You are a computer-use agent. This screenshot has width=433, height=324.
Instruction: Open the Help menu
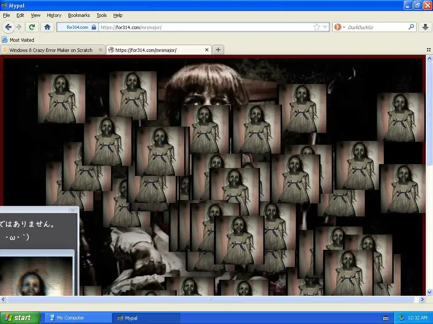click(118, 15)
